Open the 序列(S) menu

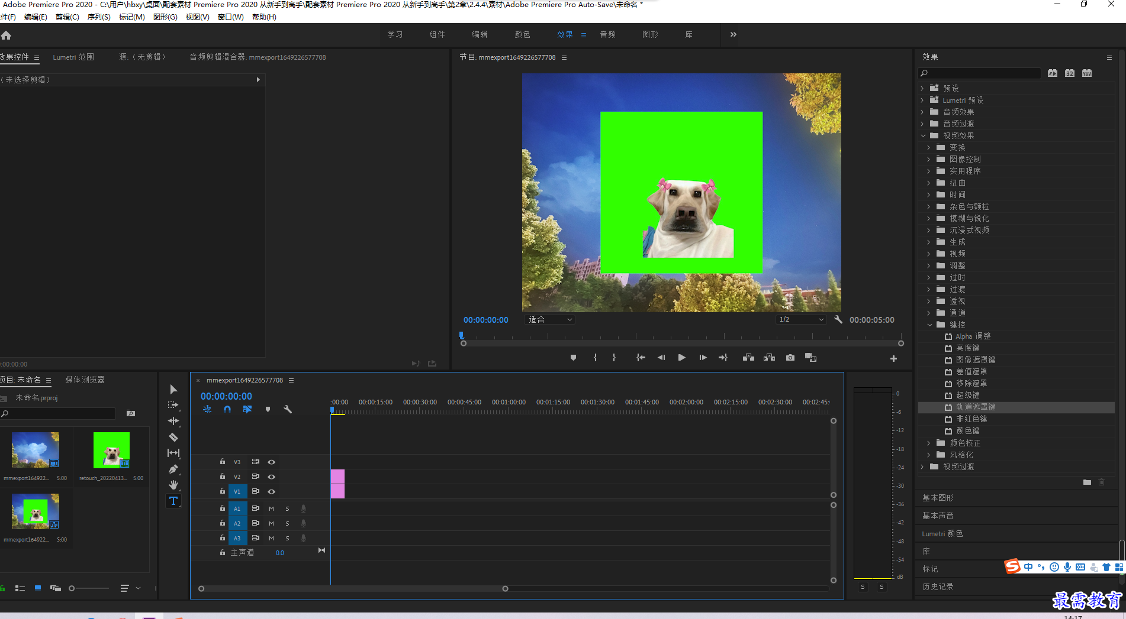tap(99, 17)
